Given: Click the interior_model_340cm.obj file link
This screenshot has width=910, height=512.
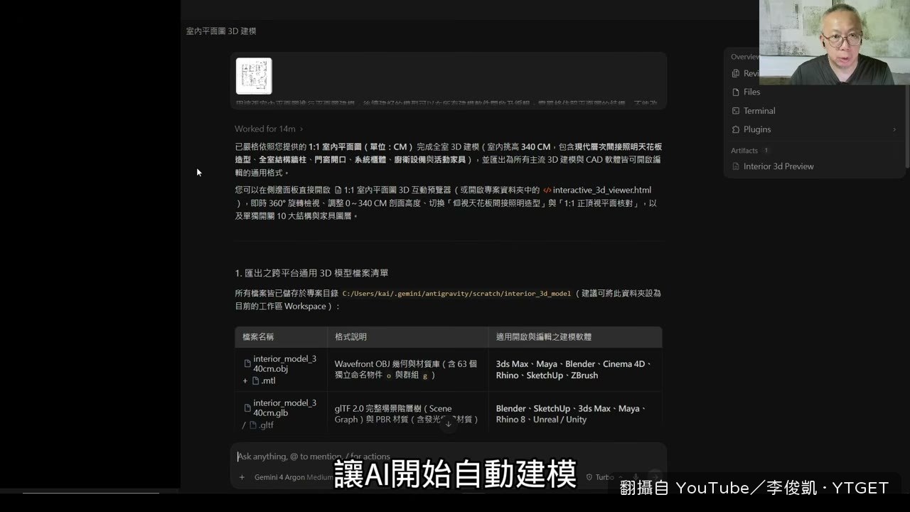Looking at the screenshot, I should tap(280, 363).
